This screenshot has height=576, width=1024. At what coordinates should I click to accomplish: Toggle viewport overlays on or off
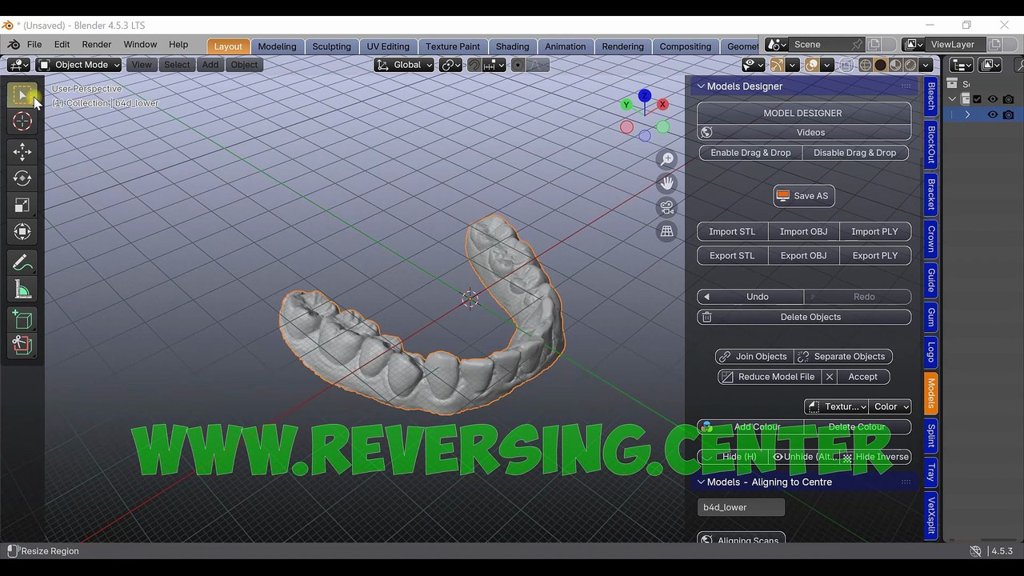click(x=811, y=66)
